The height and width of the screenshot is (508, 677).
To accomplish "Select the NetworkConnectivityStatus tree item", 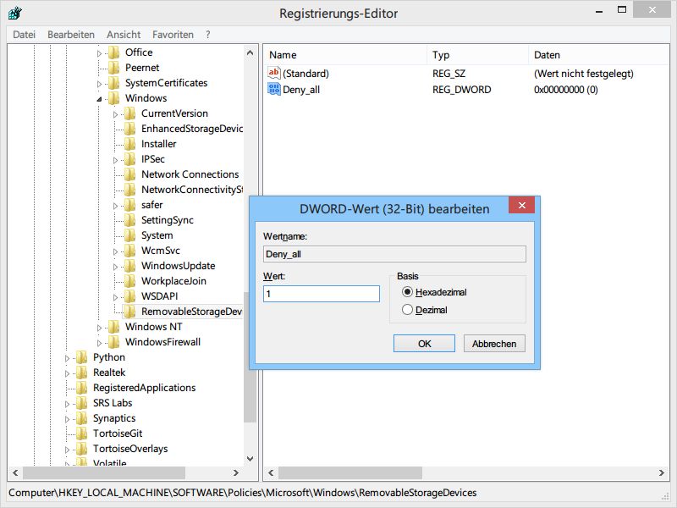I will point(192,190).
